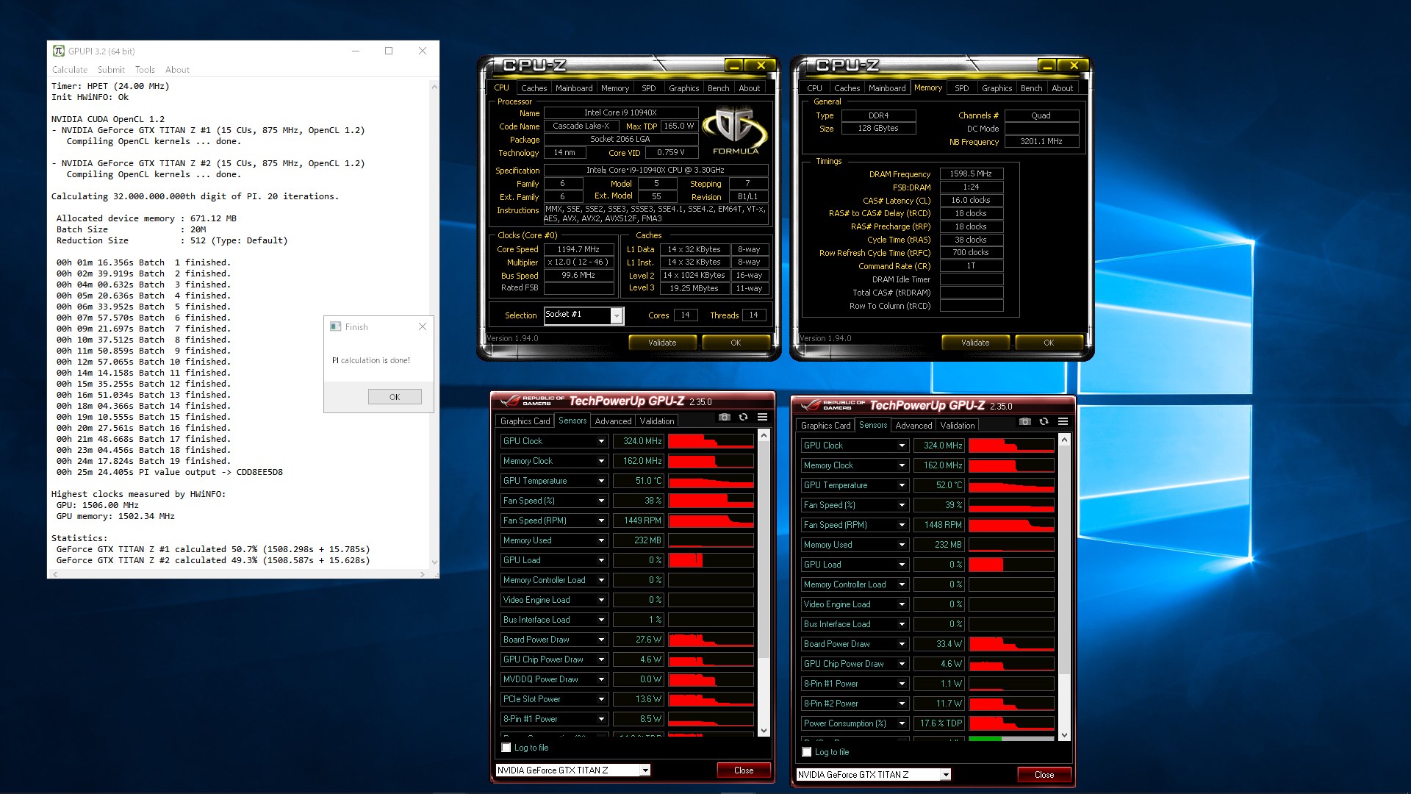The image size is (1411, 794).
Task: Click GPUPI horizontal scrollbar right arrow
Action: (423, 573)
